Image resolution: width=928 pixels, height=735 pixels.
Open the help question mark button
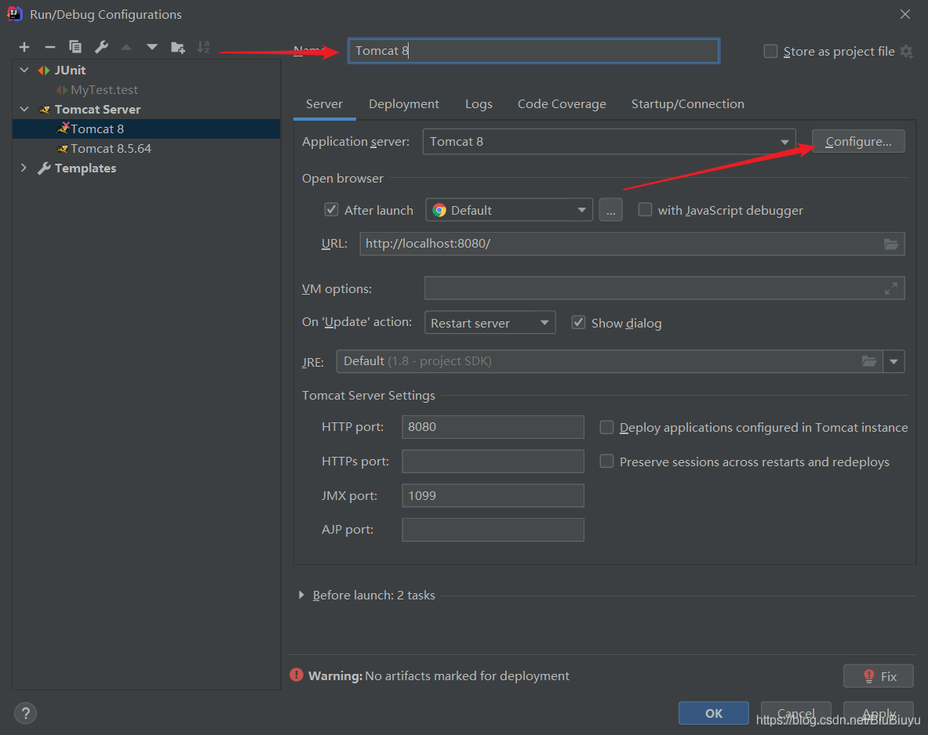coord(25,713)
